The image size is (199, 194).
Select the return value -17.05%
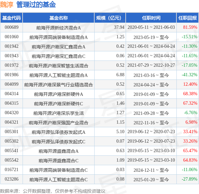click(x=190, y=65)
